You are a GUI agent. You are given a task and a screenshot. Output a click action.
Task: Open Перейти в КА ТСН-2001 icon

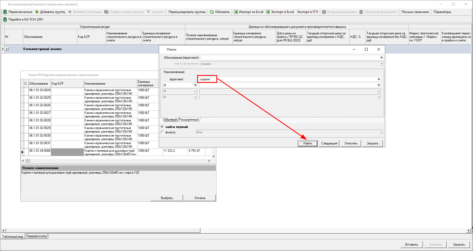coord(5,19)
